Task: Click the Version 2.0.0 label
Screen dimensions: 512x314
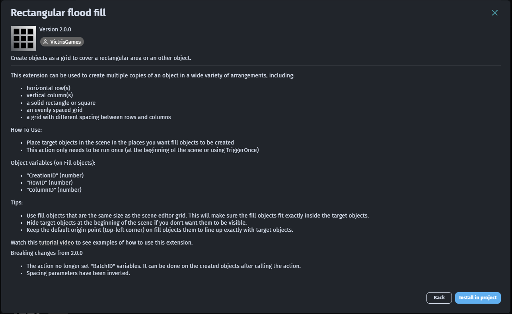Action: point(55,29)
